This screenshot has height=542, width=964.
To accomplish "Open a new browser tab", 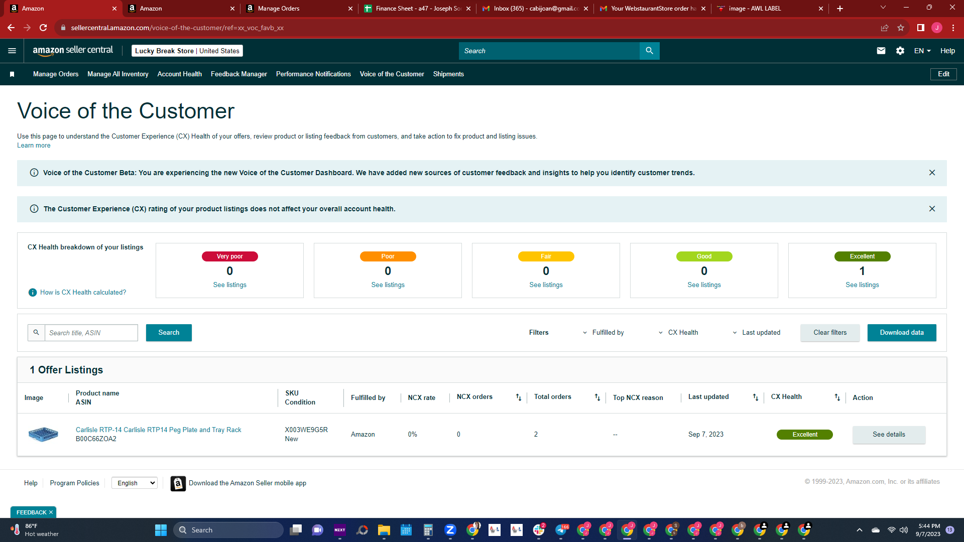I will pos(840,9).
